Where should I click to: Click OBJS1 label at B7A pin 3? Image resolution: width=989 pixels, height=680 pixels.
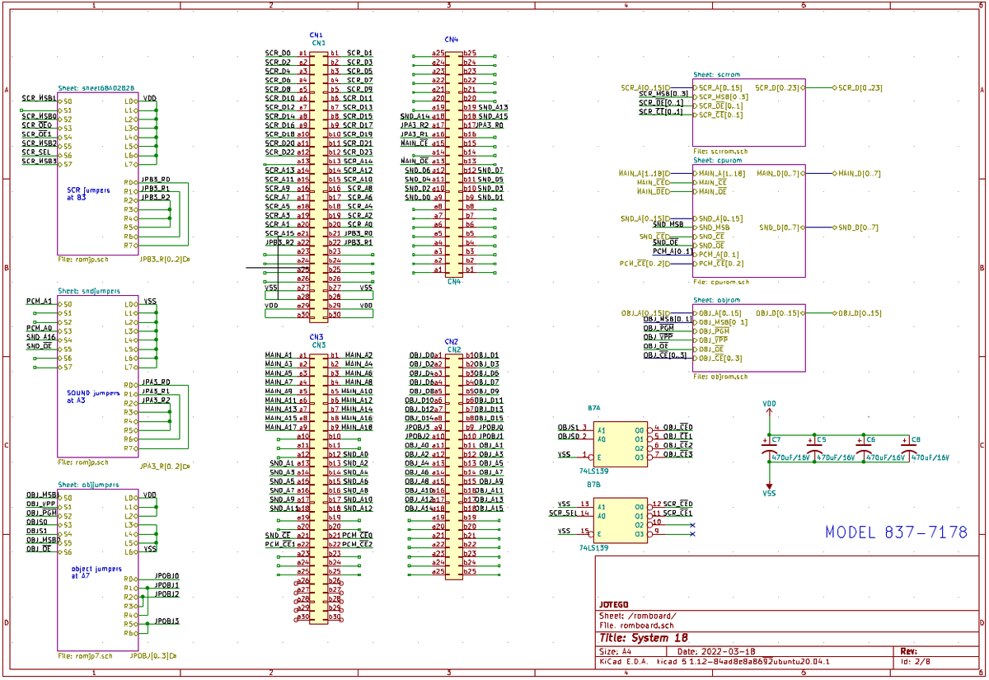click(x=569, y=427)
